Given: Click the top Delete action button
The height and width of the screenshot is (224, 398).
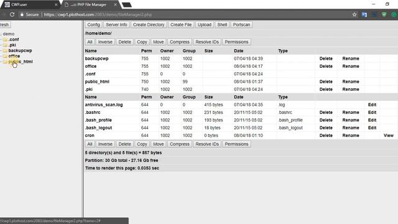Looking at the screenshot, I should 124,42.
